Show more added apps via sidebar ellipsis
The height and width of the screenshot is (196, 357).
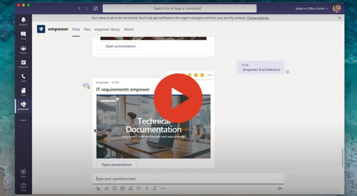[23, 120]
